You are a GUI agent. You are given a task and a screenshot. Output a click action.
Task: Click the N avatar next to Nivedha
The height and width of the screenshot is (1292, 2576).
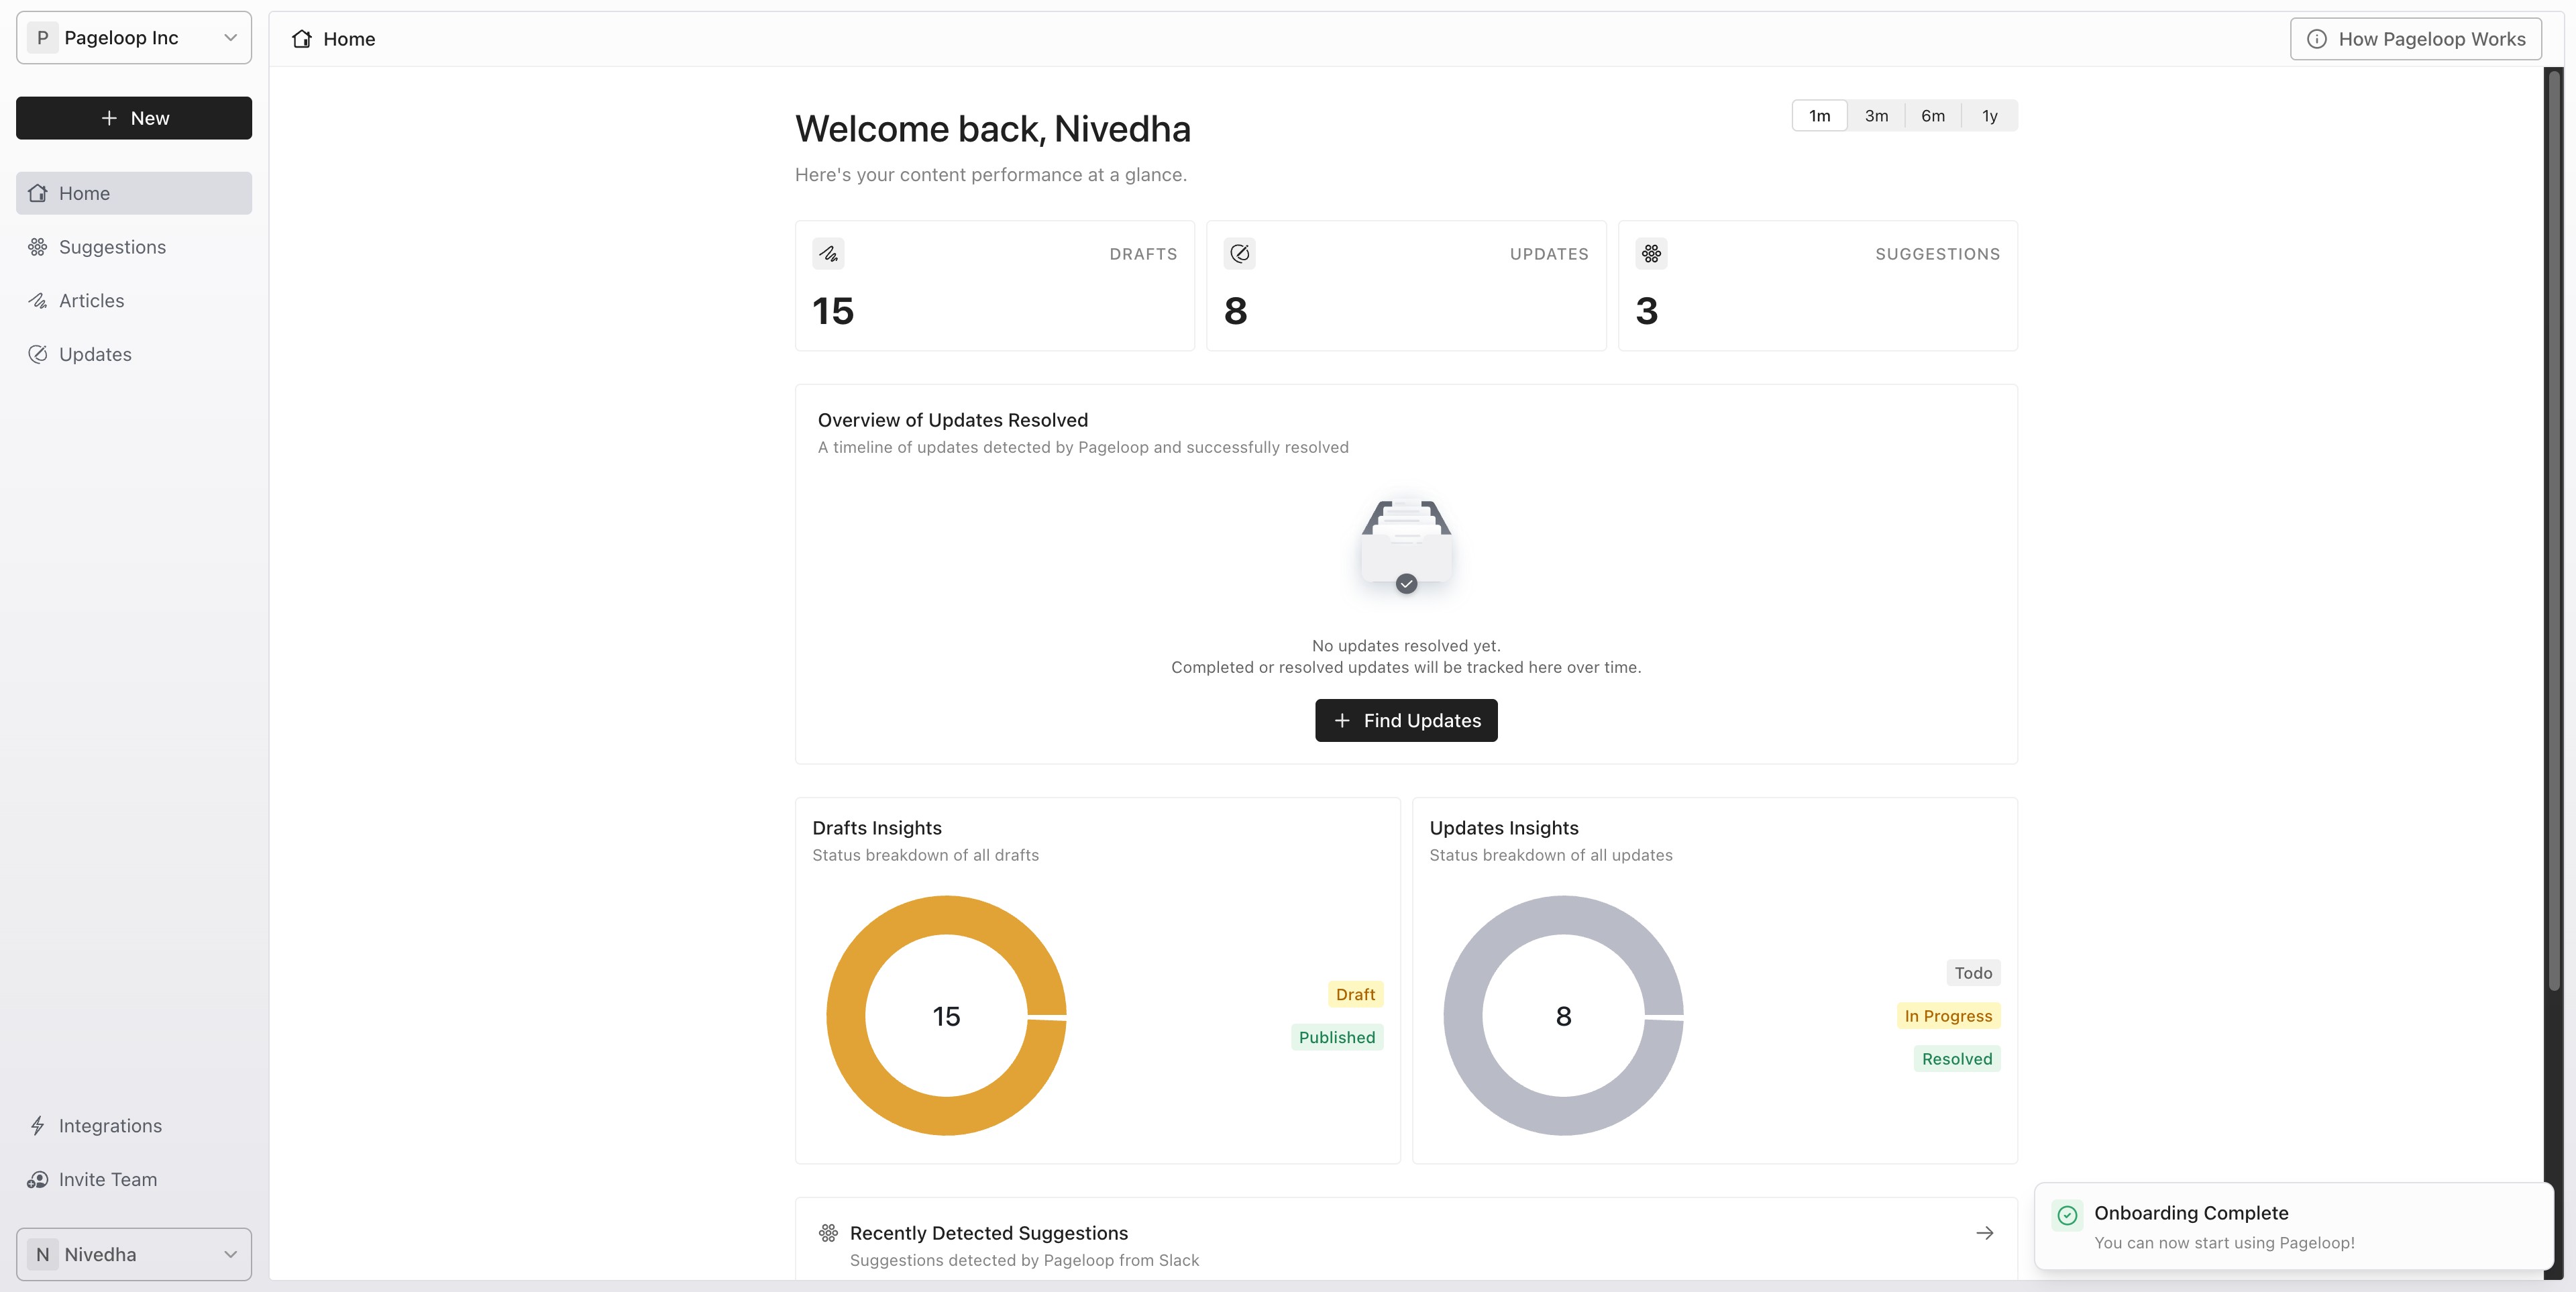(42, 1254)
